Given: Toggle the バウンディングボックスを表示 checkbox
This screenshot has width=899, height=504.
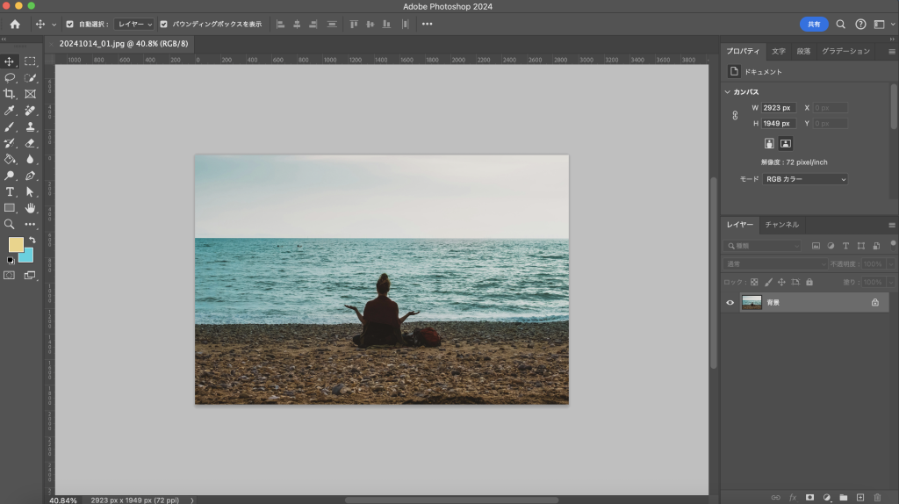Looking at the screenshot, I should tap(163, 25).
